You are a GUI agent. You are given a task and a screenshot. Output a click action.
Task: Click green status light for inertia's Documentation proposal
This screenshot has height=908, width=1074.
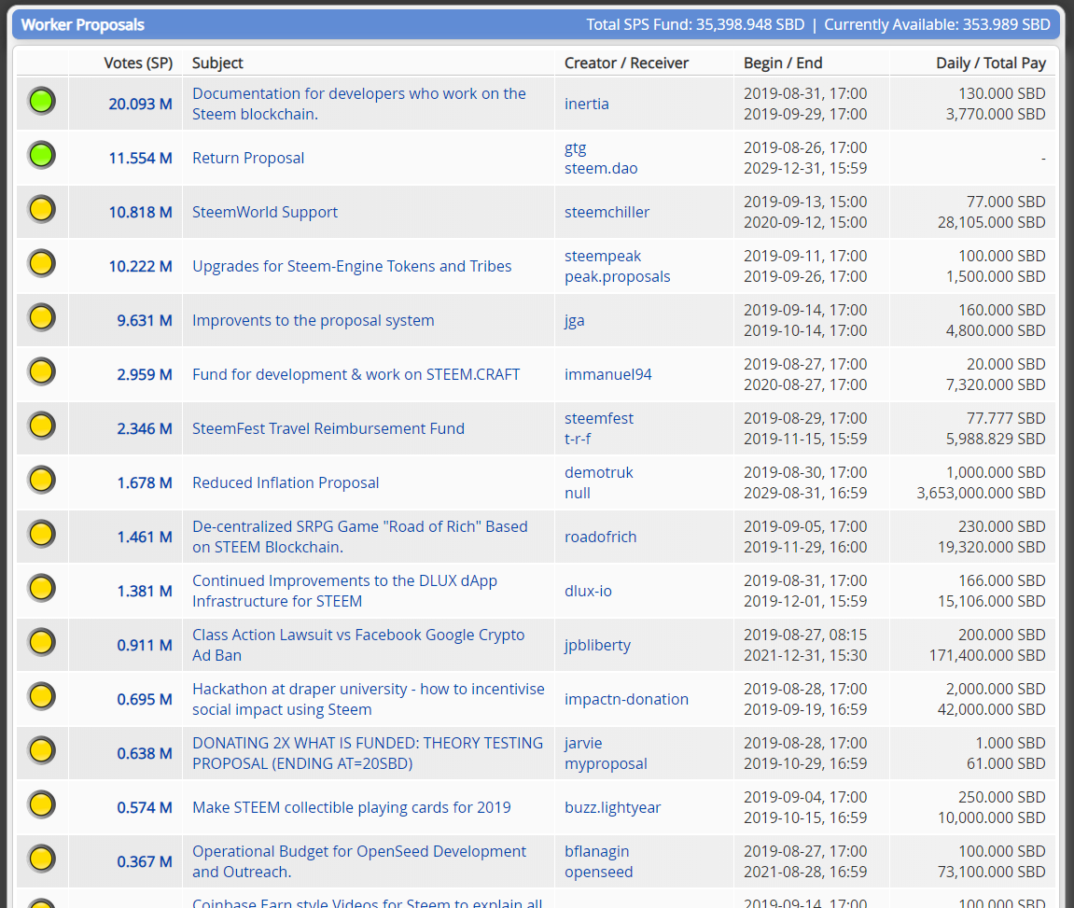point(42,102)
